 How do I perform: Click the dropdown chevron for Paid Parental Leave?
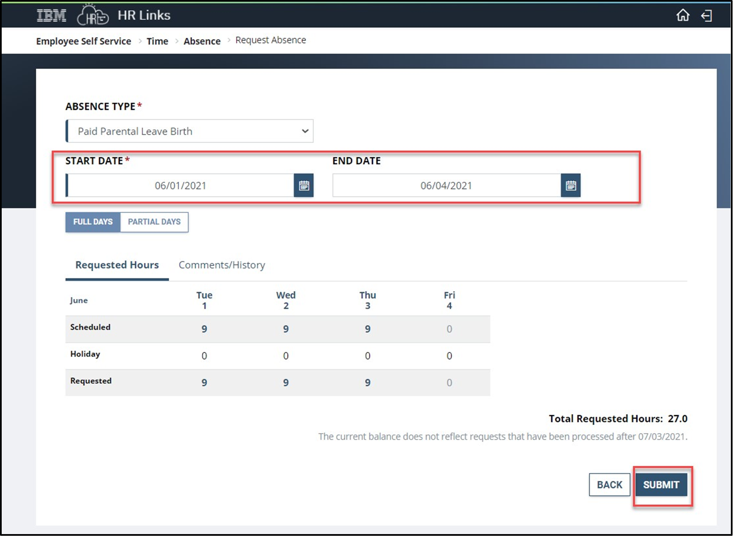point(305,131)
